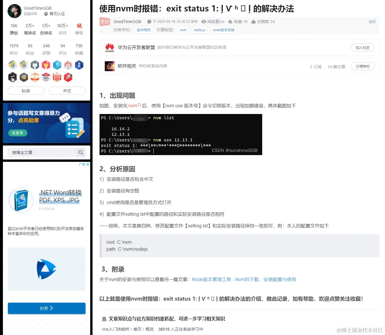Screen dimensions: 385x335
Task: Click the nvm keyword search link in text
Action: pos(134,106)
